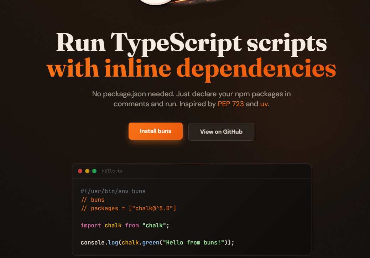370x258 pixels.
Task: Open the View on GitHub button
Action: (x=221, y=132)
